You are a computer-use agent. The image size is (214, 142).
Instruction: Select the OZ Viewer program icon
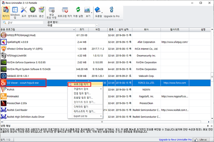point(3,83)
